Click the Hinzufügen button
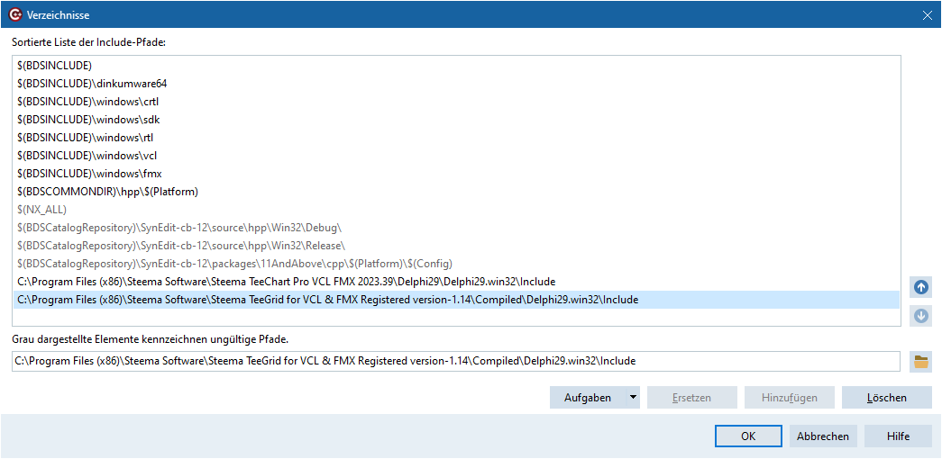 790,397
